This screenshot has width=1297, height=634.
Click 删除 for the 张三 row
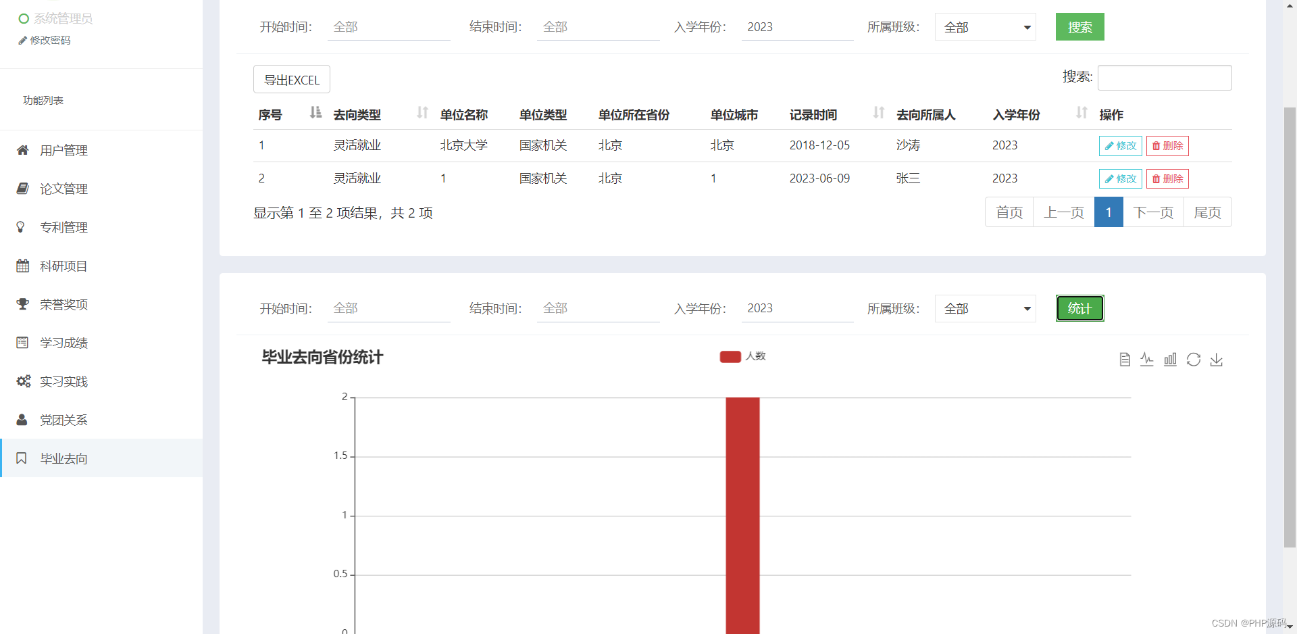(x=1167, y=179)
